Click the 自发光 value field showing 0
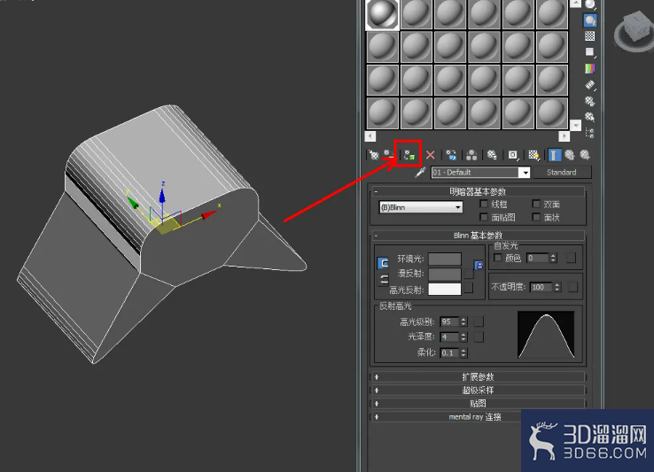This screenshot has height=472, width=654. 538,258
